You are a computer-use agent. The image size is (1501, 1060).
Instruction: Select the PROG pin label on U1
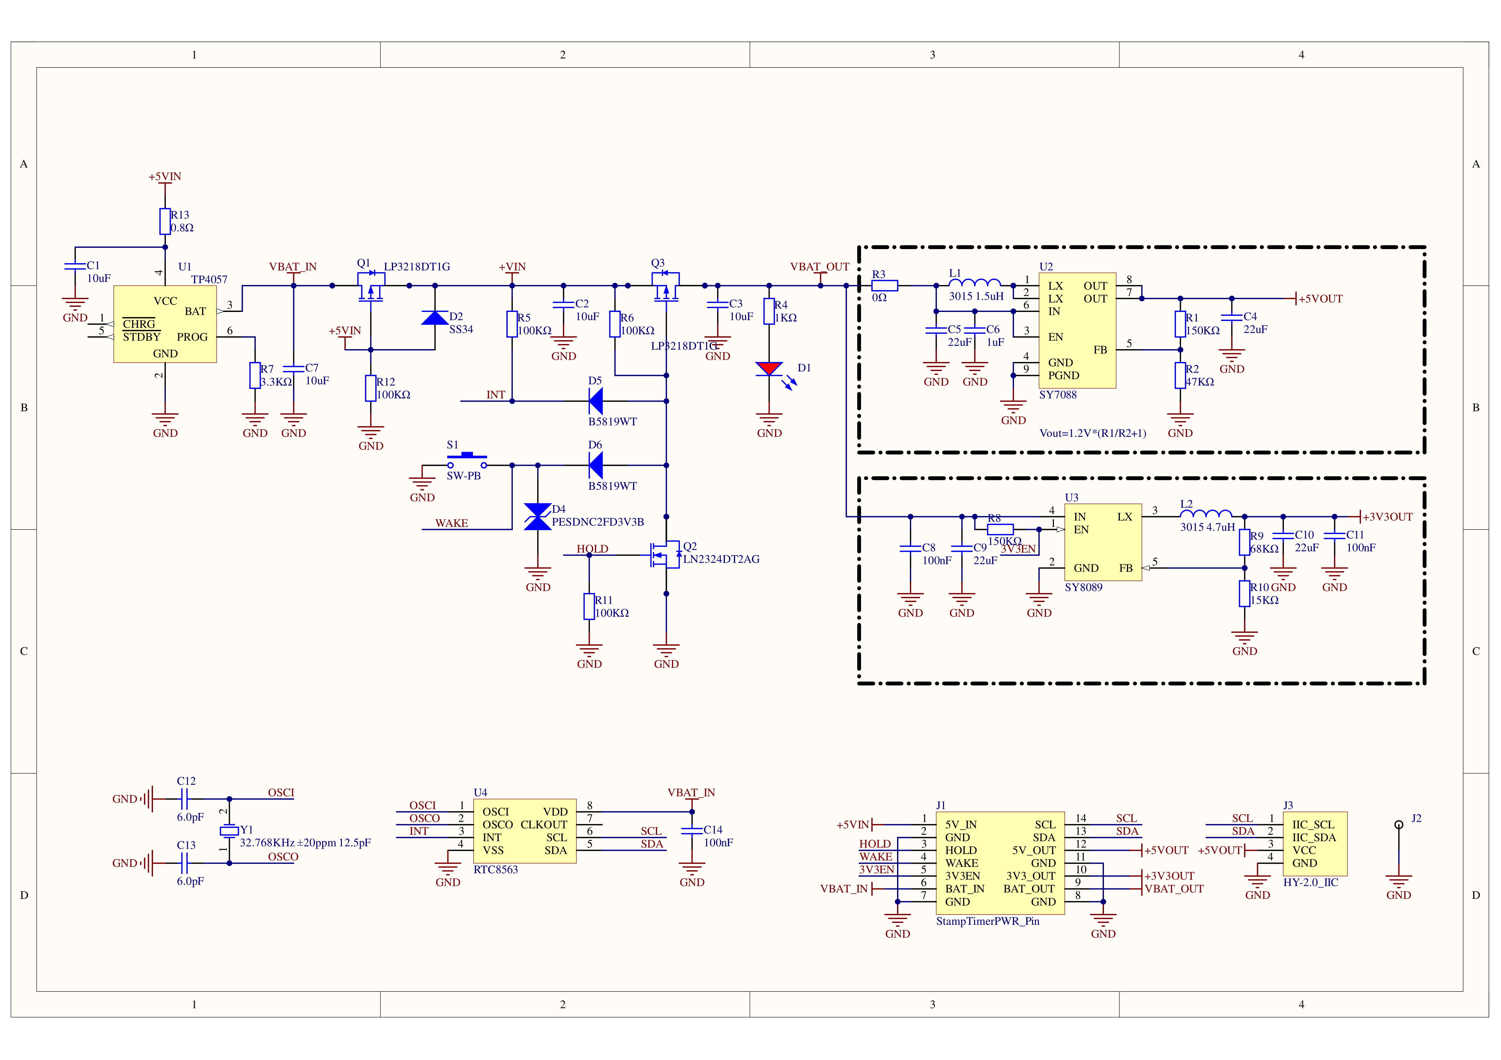192,337
